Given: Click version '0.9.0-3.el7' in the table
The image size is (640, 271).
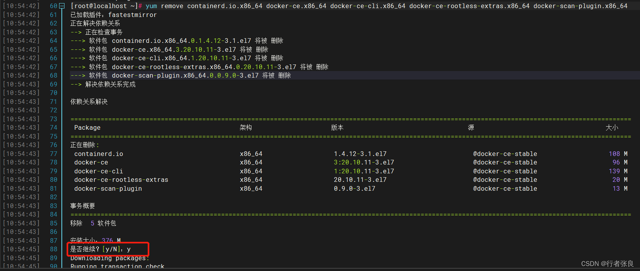Looking at the screenshot, I should [355, 189].
